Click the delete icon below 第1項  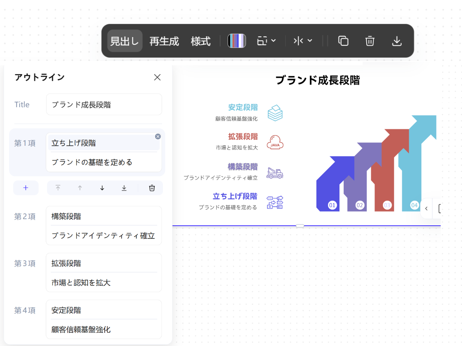[151, 188]
